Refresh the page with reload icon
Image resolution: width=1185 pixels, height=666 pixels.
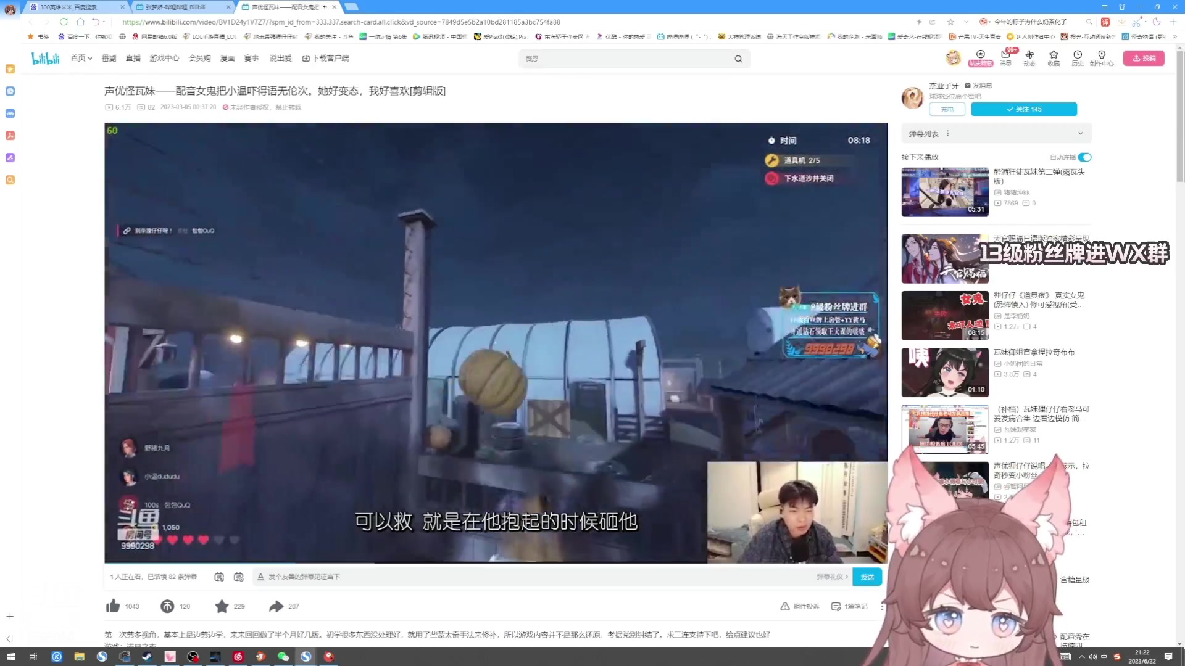tap(64, 22)
